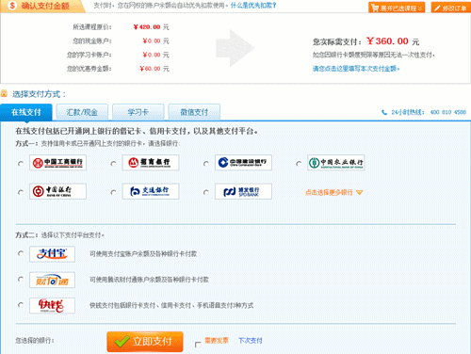Tick the 需要发票 invoice checkbox
The width and height of the screenshot is (471, 354).
pos(198,345)
